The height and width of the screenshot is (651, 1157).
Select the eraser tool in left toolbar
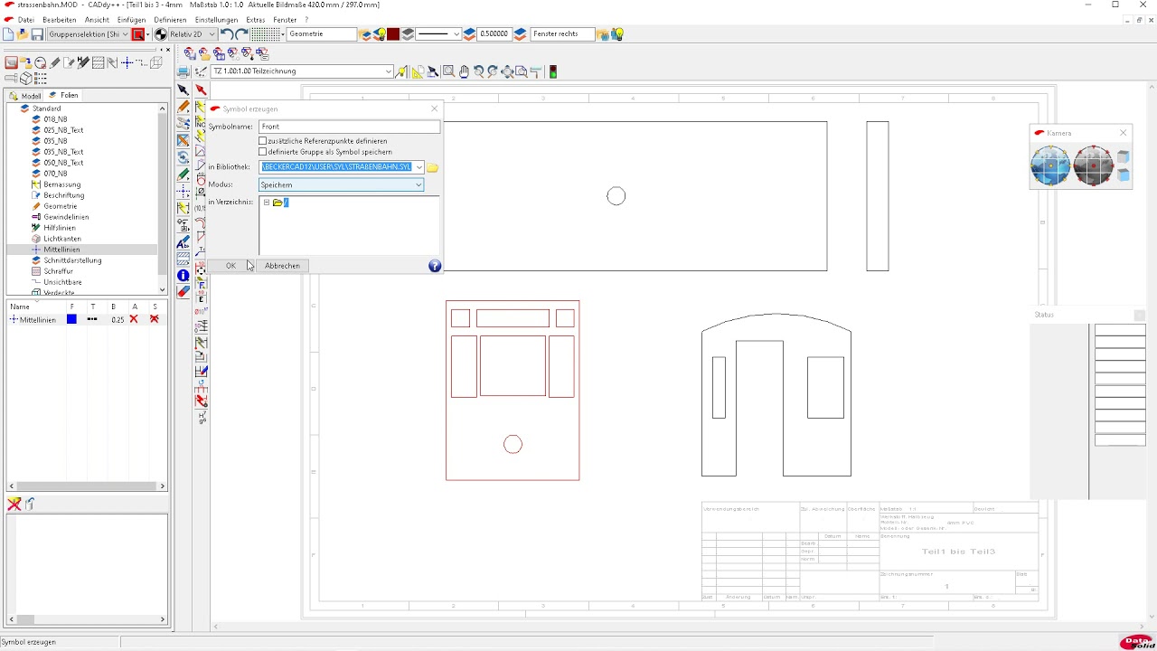pyautogui.click(x=183, y=291)
